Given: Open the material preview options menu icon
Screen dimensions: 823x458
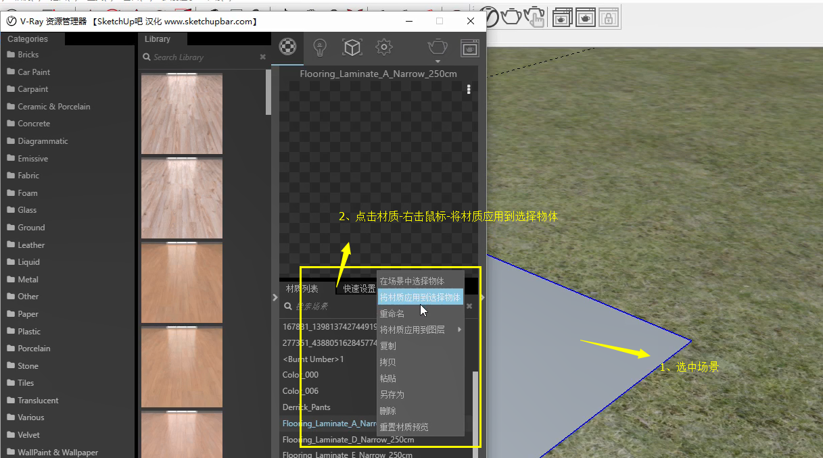Looking at the screenshot, I should 469,88.
